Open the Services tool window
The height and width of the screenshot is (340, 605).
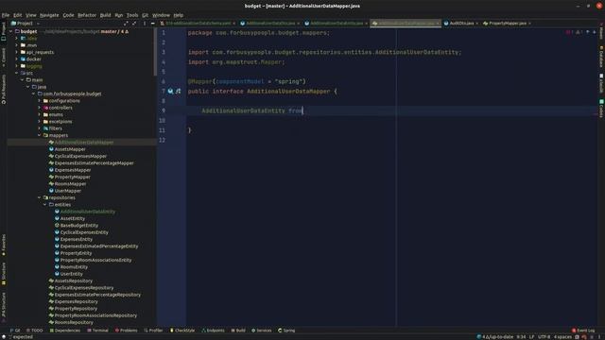(x=262, y=331)
